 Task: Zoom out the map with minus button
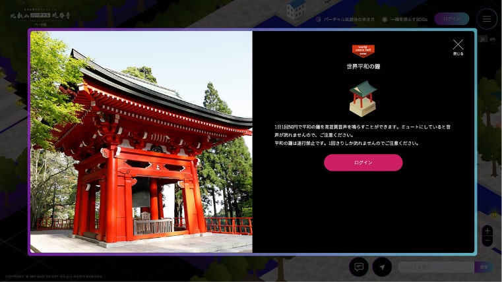click(487, 241)
